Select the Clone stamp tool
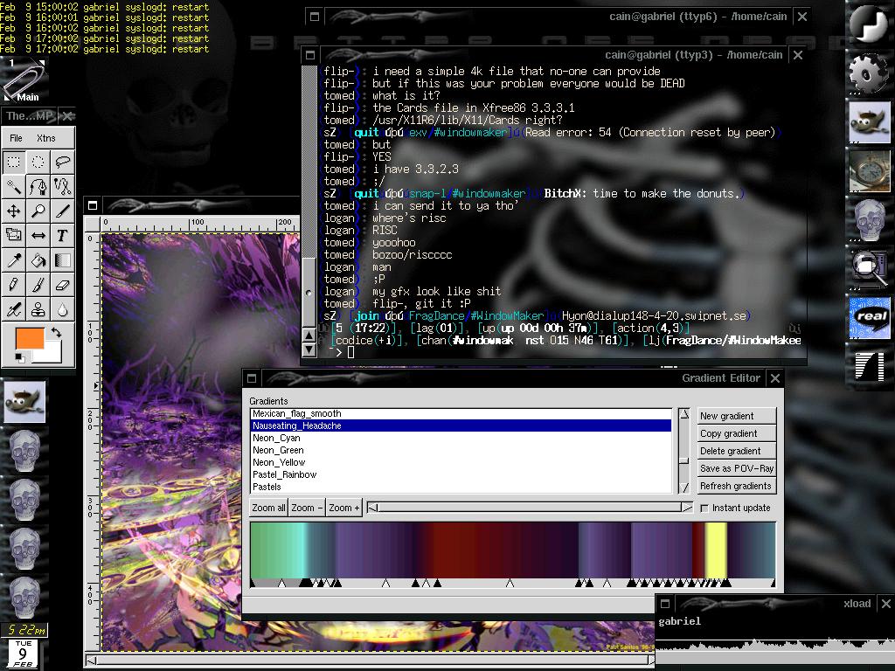This screenshot has width=895, height=671. 38,309
